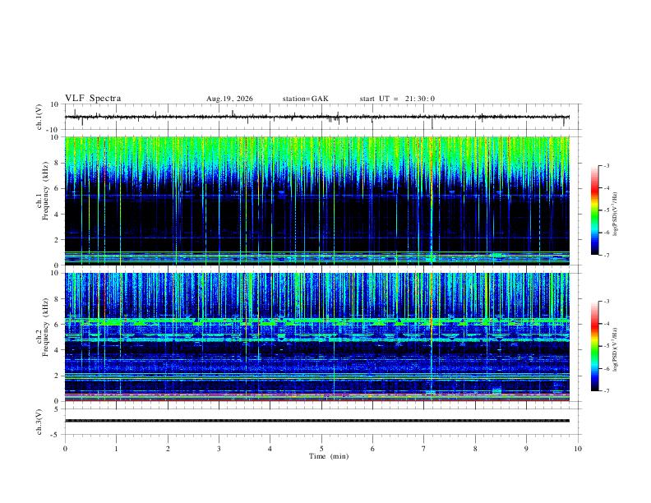Click the upper PSD color scale bar
Image resolution: width=651 pixels, height=503 pixels.
click(x=595, y=210)
